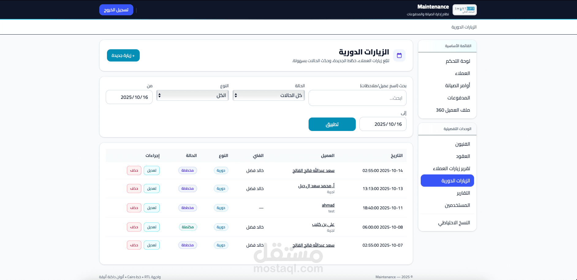Open تقرير زيارات العملاء in sidebar
577x280 pixels.
[447, 168]
